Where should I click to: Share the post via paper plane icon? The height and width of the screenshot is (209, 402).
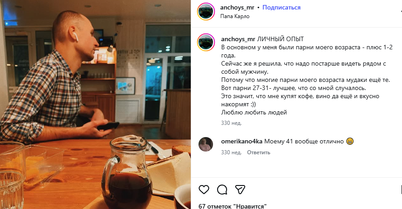click(x=240, y=190)
